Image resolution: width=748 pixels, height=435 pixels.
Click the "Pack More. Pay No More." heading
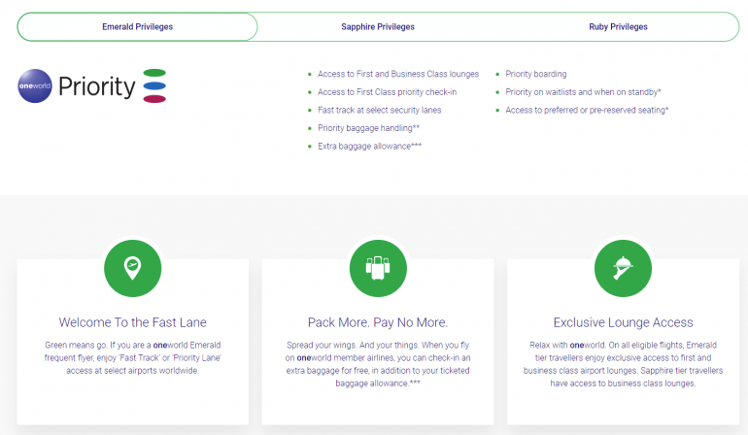[x=377, y=322]
